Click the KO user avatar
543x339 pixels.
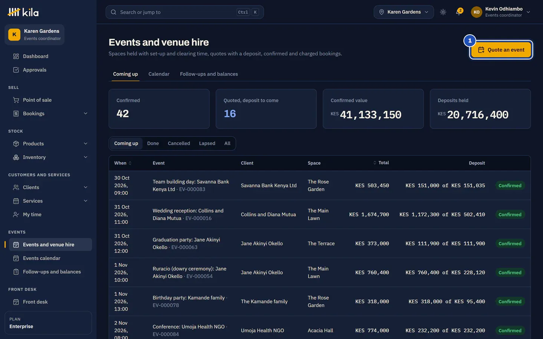point(477,12)
